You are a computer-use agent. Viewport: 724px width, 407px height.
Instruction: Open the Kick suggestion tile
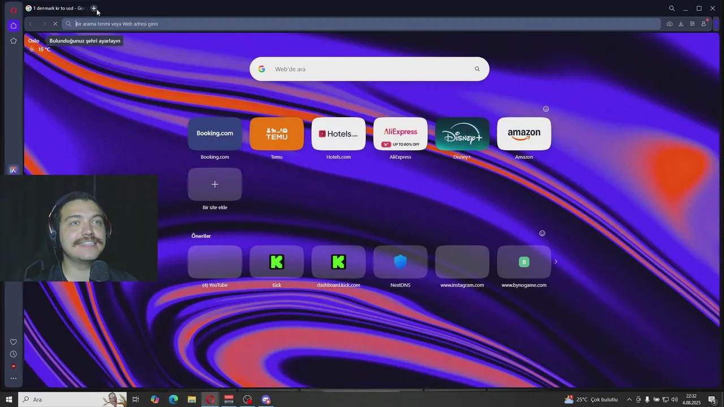tap(277, 262)
